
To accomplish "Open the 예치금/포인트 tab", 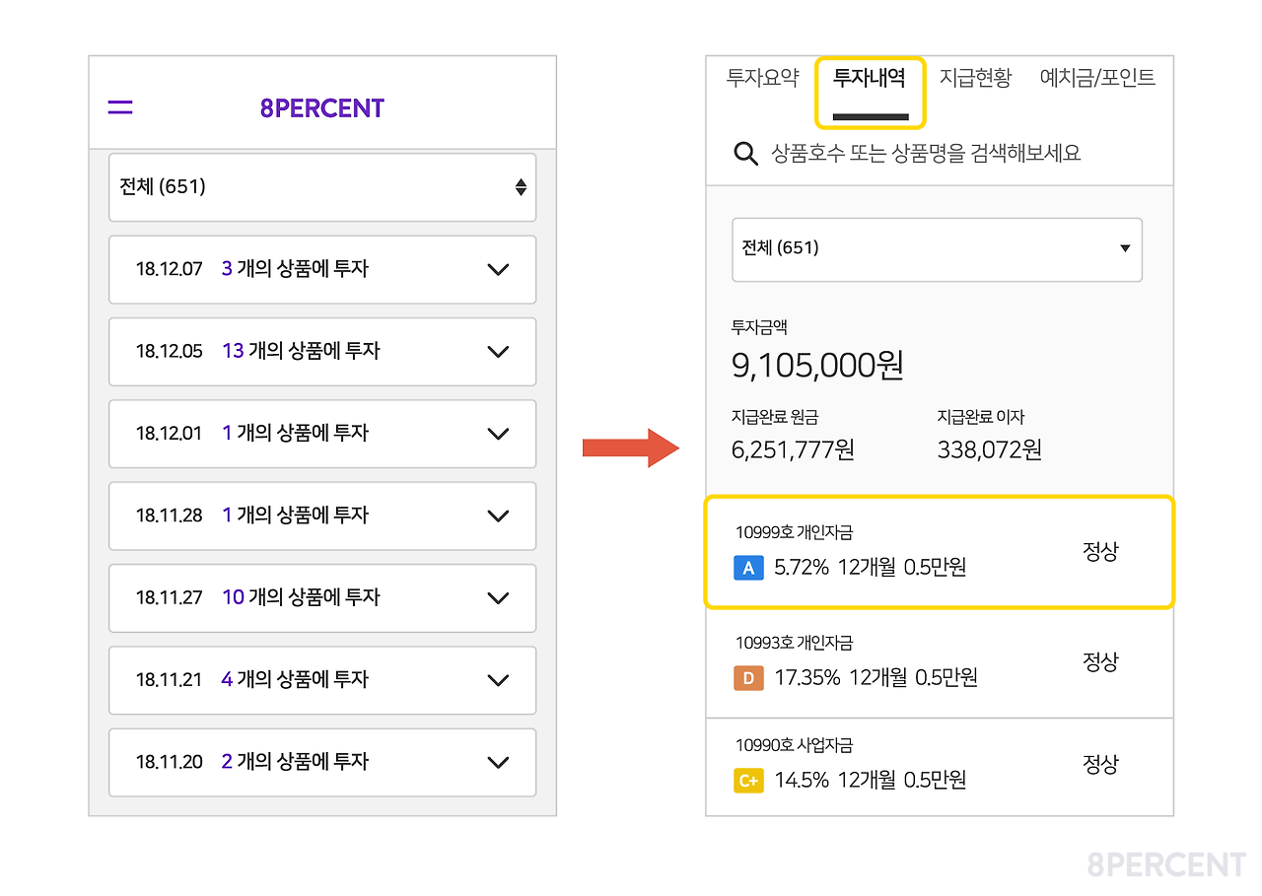I will [x=1097, y=78].
